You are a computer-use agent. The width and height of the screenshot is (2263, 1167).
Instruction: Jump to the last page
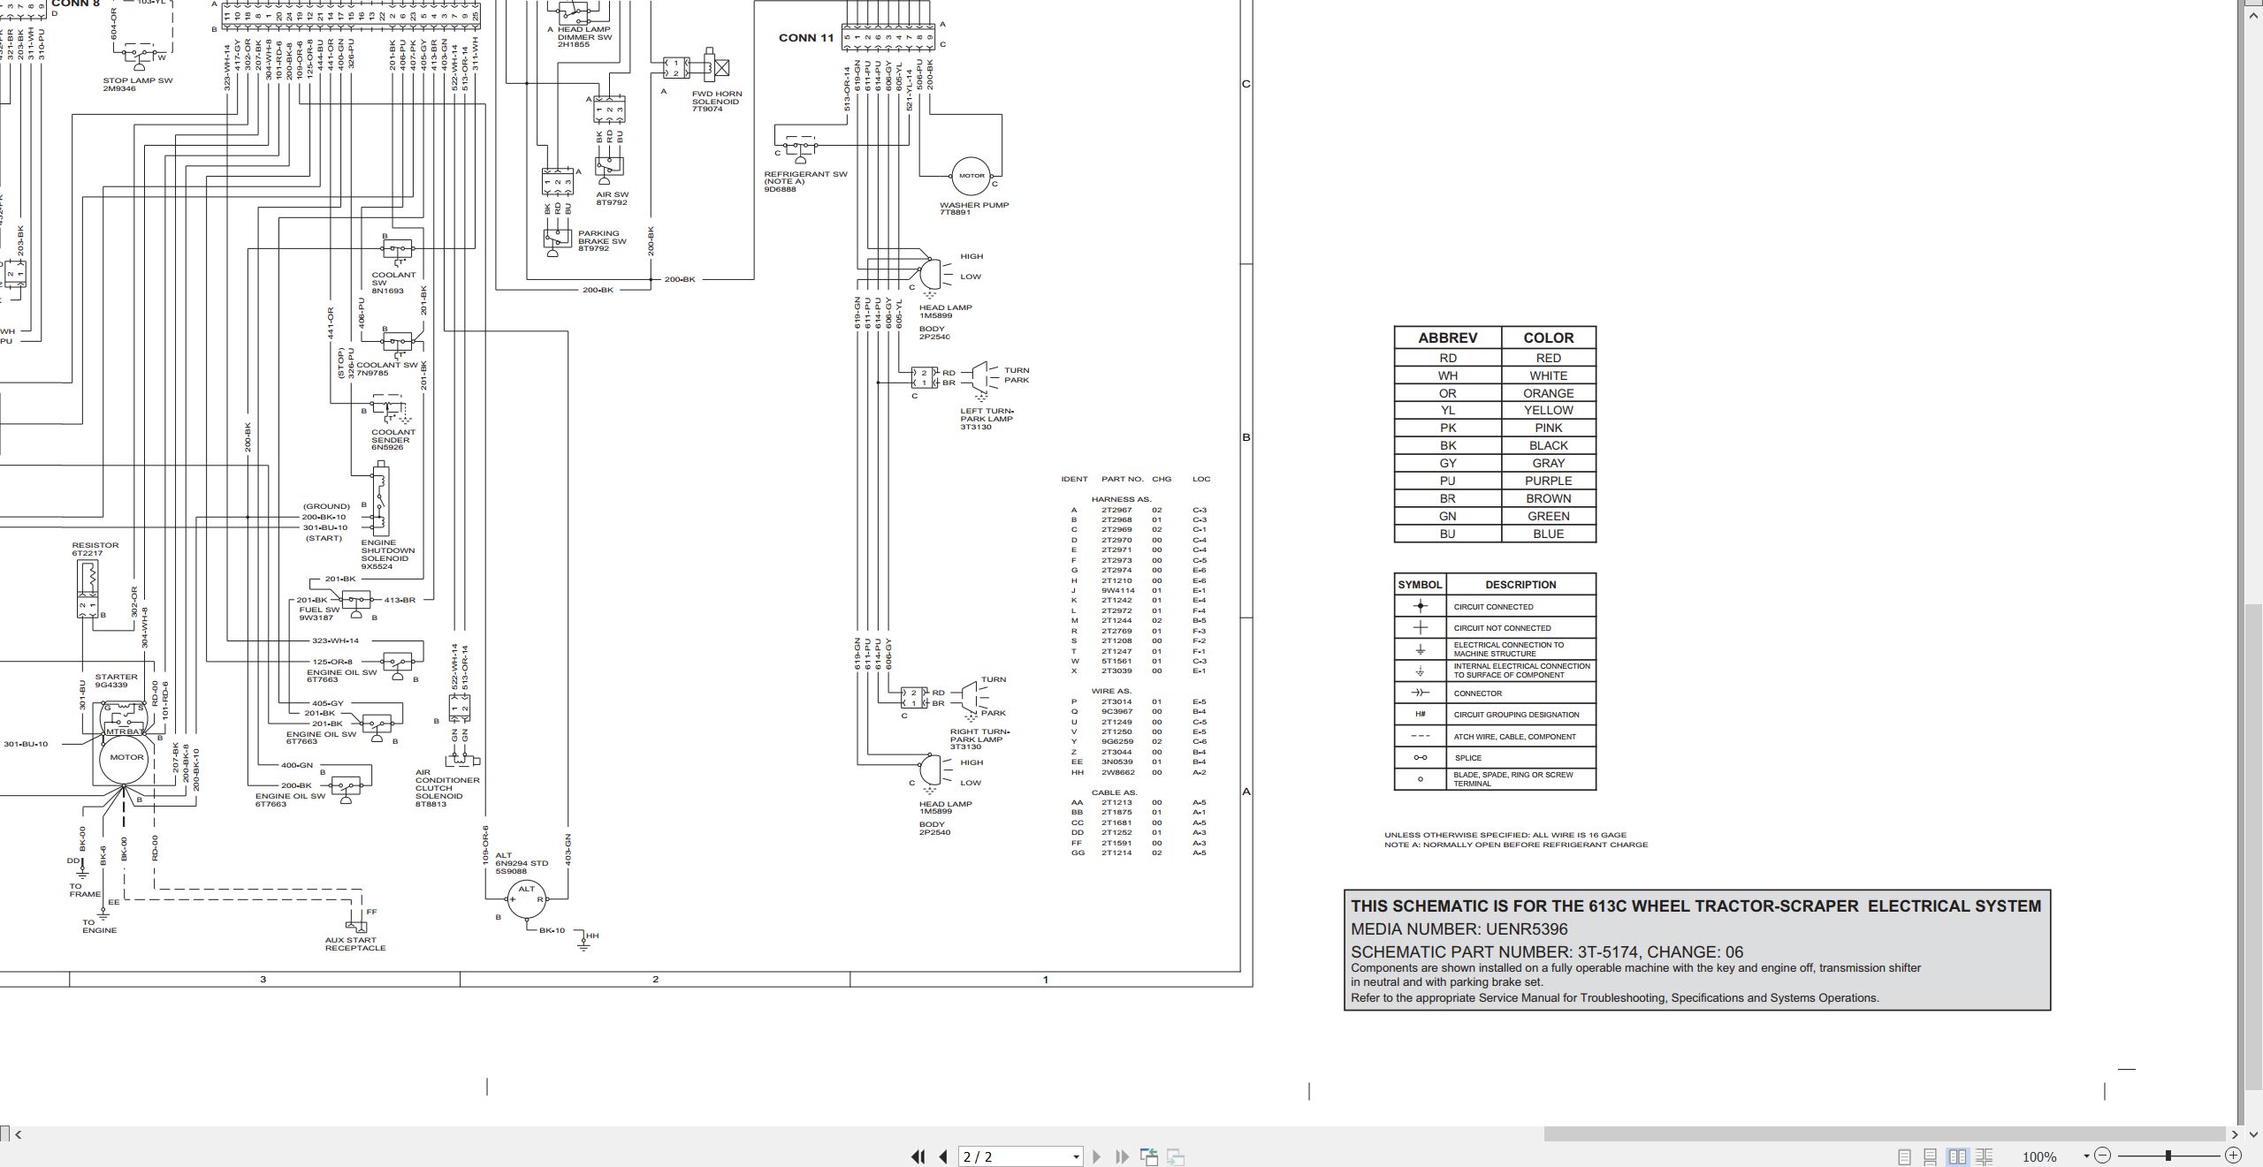click(x=1123, y=1156)
